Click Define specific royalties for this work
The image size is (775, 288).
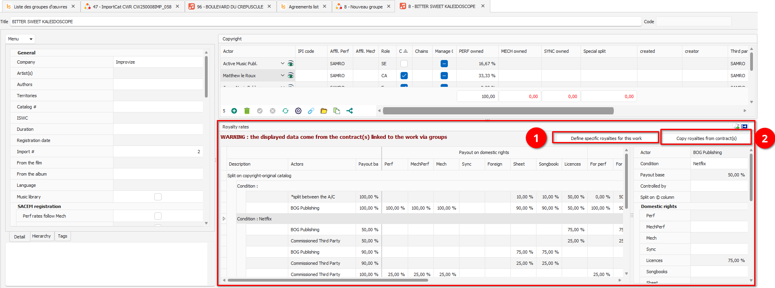point(606,138)
